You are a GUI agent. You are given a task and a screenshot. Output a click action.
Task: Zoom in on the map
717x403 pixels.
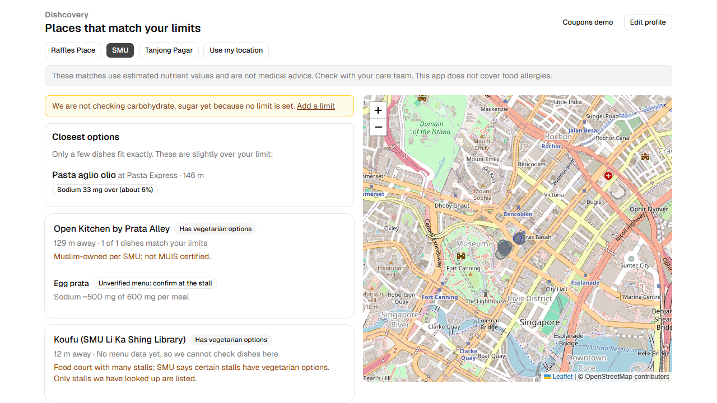[378, 110]
